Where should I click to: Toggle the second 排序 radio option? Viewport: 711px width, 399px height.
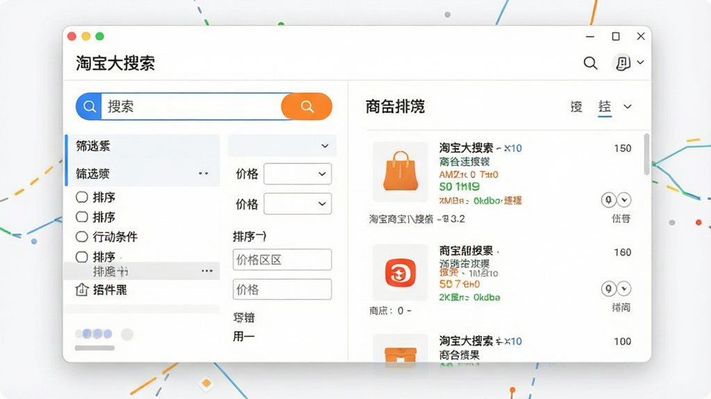click(82, 217)
